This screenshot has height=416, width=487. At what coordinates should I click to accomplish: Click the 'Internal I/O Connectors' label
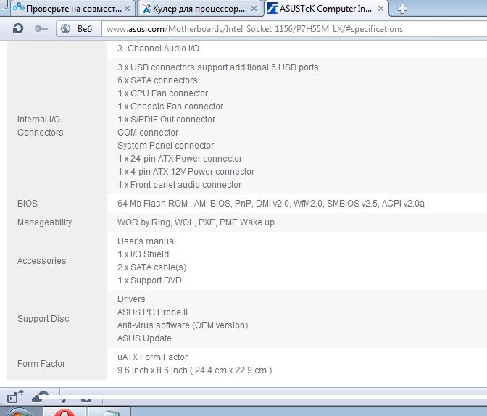coord(41,126)
